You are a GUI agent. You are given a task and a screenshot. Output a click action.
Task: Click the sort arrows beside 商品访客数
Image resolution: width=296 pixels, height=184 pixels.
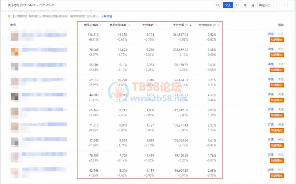101,25
